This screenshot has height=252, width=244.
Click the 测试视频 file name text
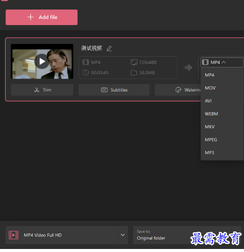tap(91, 48)
